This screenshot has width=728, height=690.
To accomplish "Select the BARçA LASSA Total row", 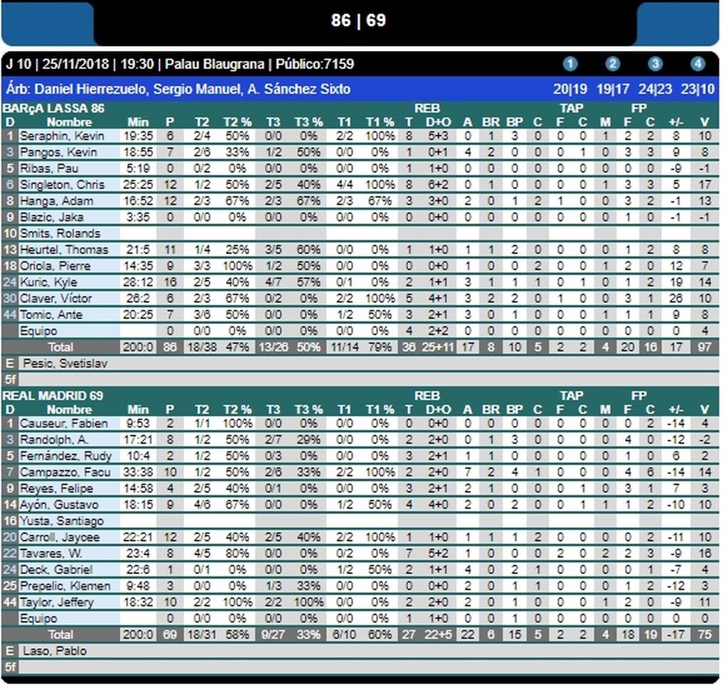I will tap(60, 347).
